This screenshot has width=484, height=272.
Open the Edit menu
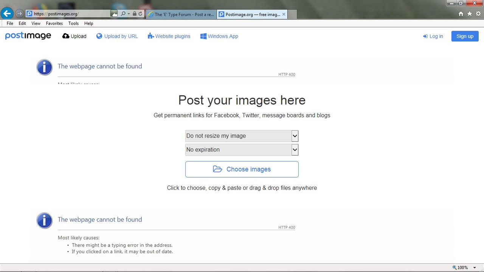[22, 23]
